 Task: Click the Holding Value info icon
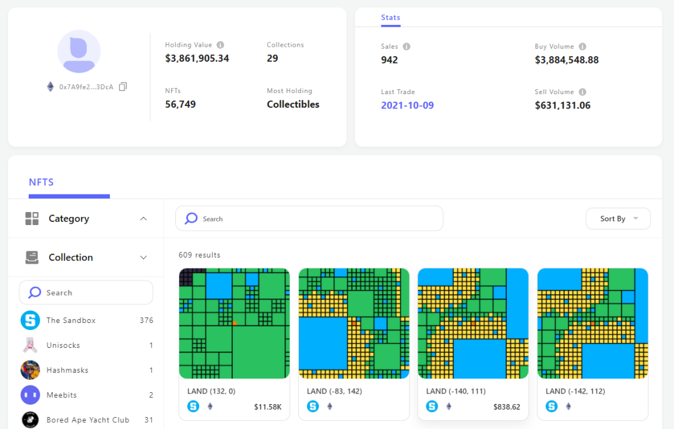(x=220, y=45)
